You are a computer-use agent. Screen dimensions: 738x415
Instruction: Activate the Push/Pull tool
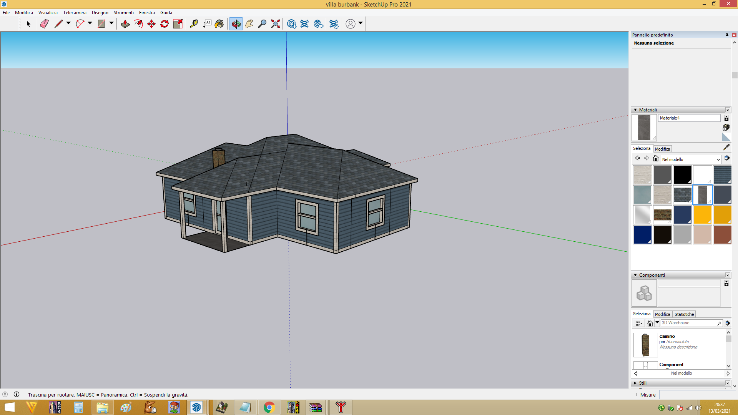[125, 24]
